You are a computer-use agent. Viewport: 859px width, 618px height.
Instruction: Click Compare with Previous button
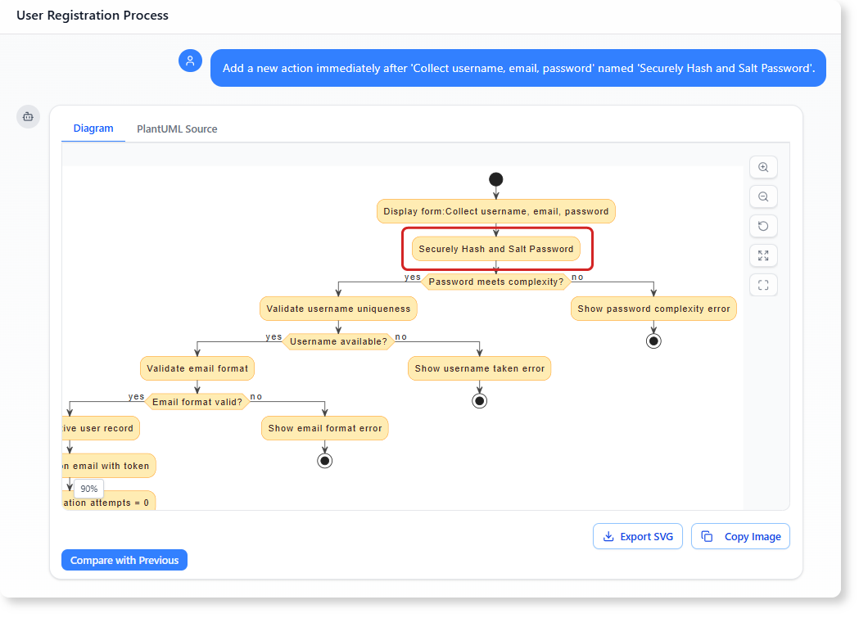(x=124, y=560)
